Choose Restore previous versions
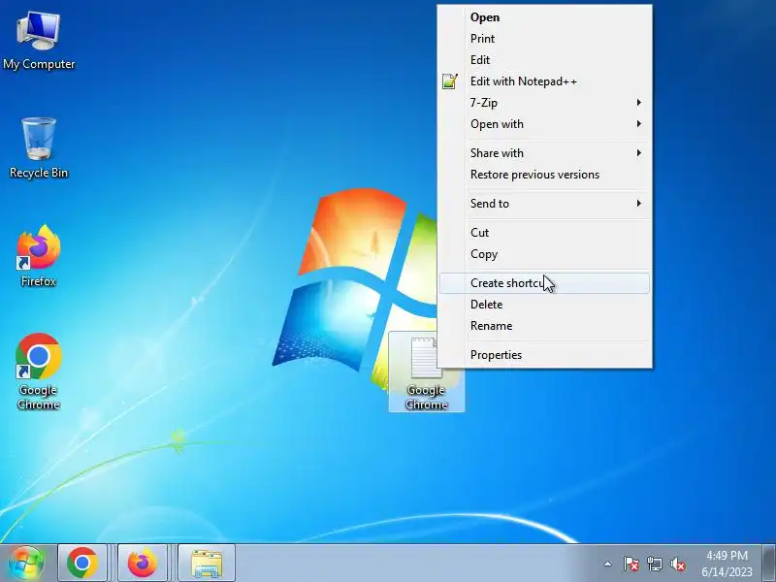This screenshot has width=776, height=582. pyautogui.click(x=544, y=175)
